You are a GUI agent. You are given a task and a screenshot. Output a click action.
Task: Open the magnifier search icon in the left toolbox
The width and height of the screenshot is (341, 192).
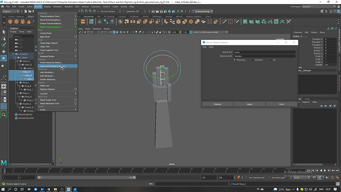4,115
